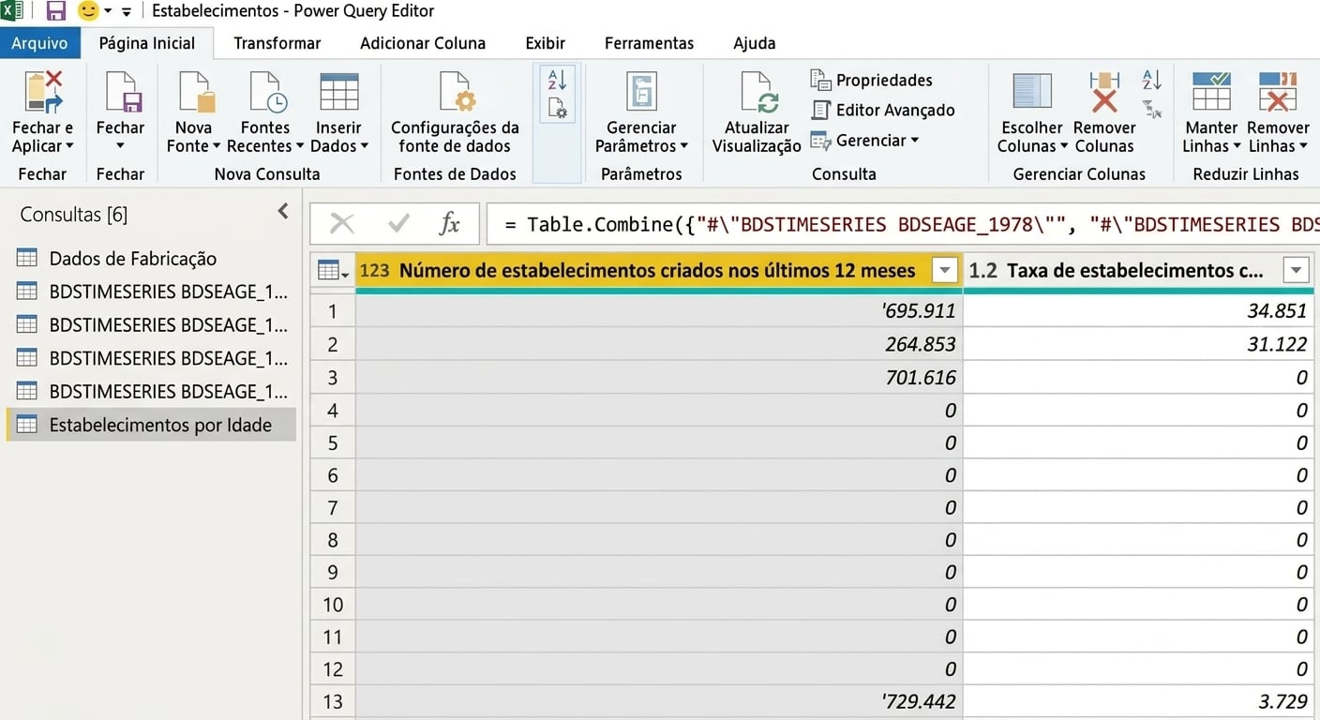Open the Ajuda tab
Screen dimensions: 1320x720
755,43
